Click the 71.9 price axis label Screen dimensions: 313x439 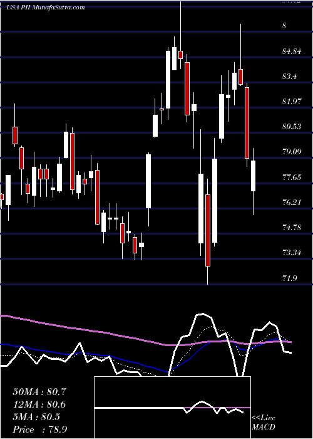coord(290,278)
